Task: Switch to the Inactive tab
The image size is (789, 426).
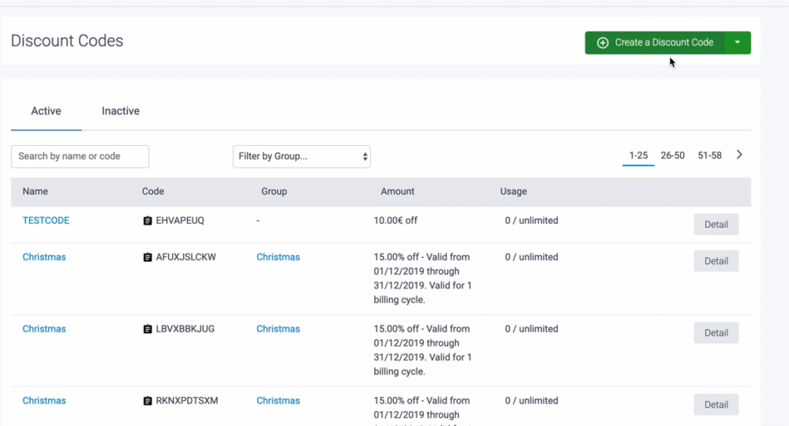Action: pyautogui.click(x=121, y=111)
